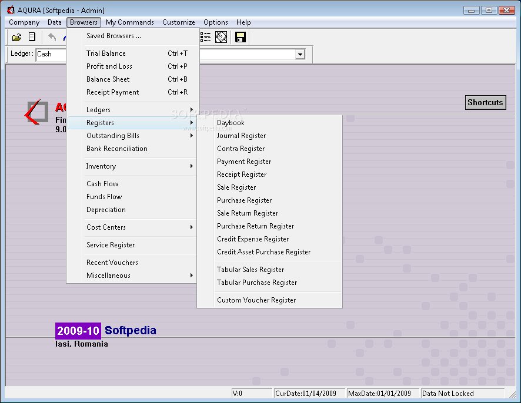The width and height of the screenshot is (521, 403).
Task: Click the floppy disk save icon
Action: [x=241, y=37]
